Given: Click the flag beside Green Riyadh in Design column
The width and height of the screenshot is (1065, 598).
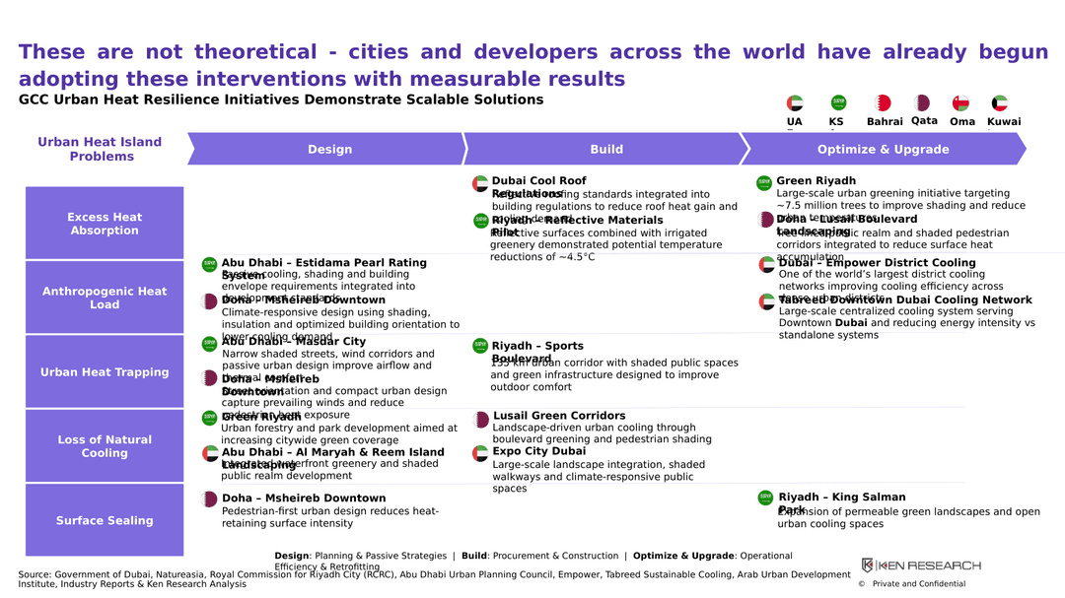Looking at the screenshot, I should [209, 418].
